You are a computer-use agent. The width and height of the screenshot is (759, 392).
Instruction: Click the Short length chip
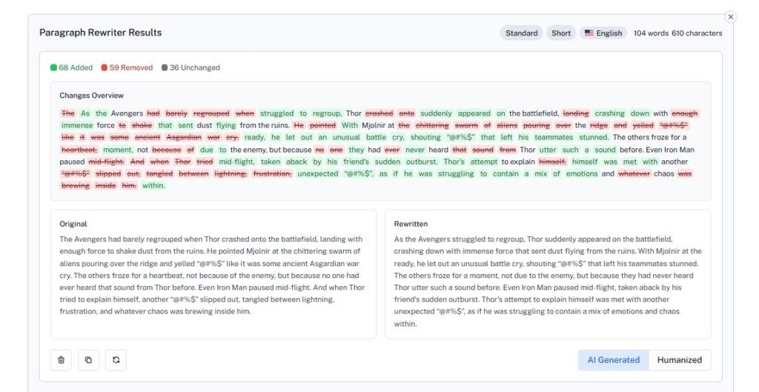tap(561, 33)
